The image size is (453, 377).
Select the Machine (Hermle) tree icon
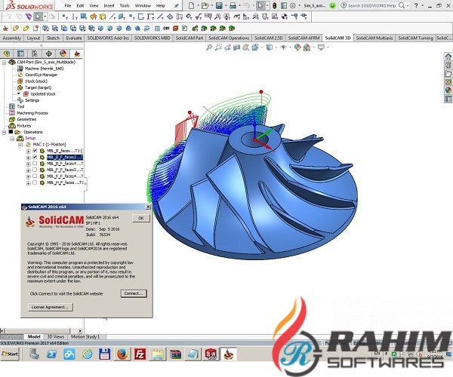pyautogui.click(x=20, y=69)
